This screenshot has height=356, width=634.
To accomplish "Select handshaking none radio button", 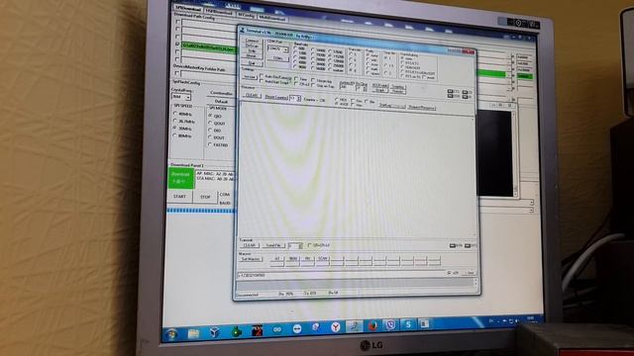I will click(x=403, y=58).
